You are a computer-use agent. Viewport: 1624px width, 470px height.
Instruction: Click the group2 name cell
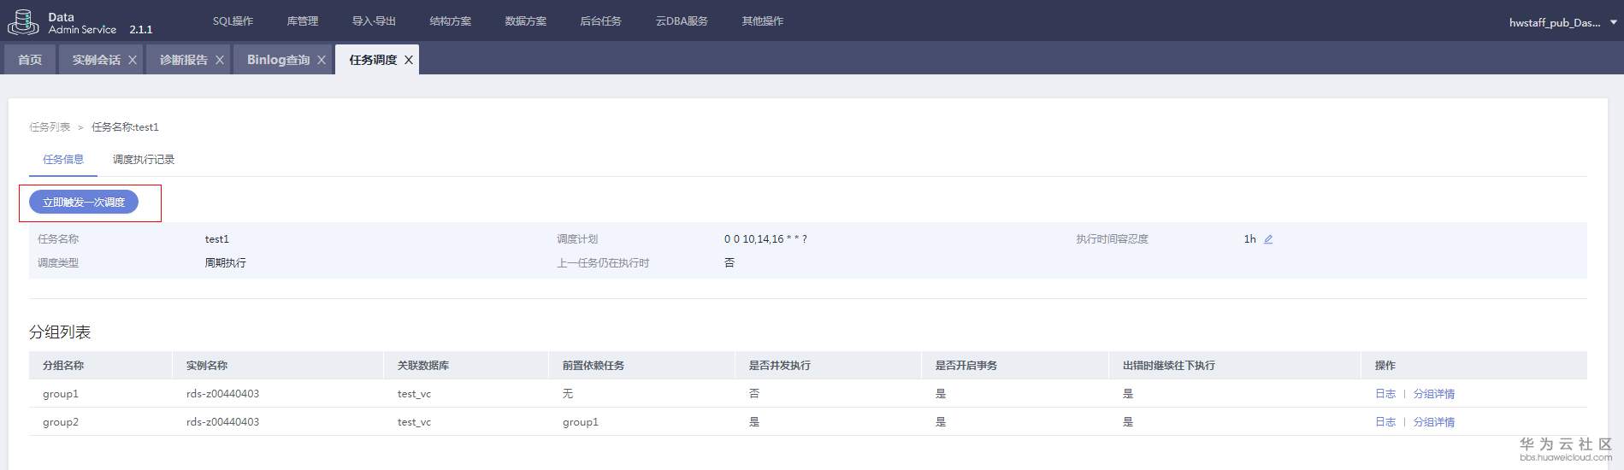pyautogui.click(x=61, y=422)
